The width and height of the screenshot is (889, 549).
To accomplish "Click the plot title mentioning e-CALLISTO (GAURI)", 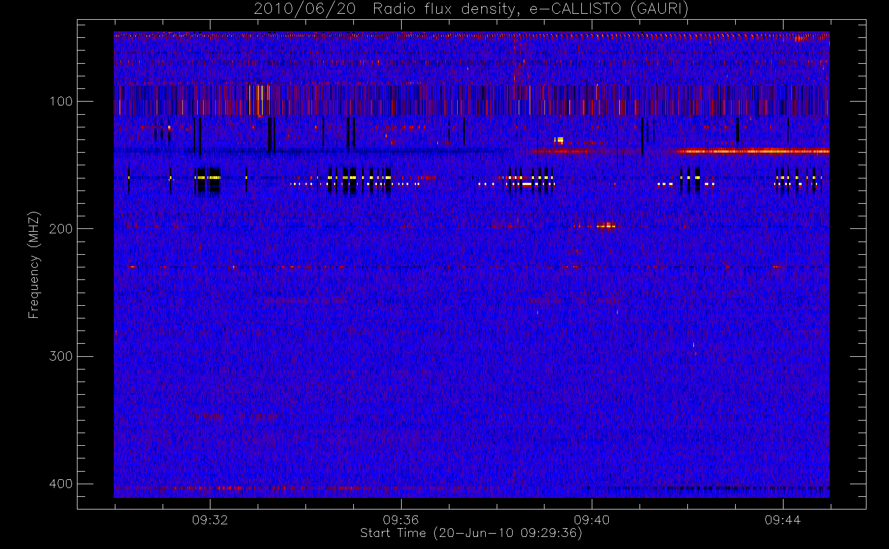I will (x=471, y=9).
